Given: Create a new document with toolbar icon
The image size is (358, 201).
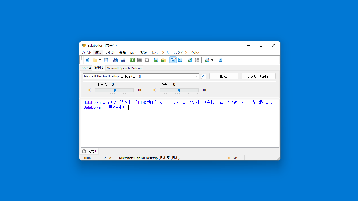Looking at the screenshot, I should (87, 60).
